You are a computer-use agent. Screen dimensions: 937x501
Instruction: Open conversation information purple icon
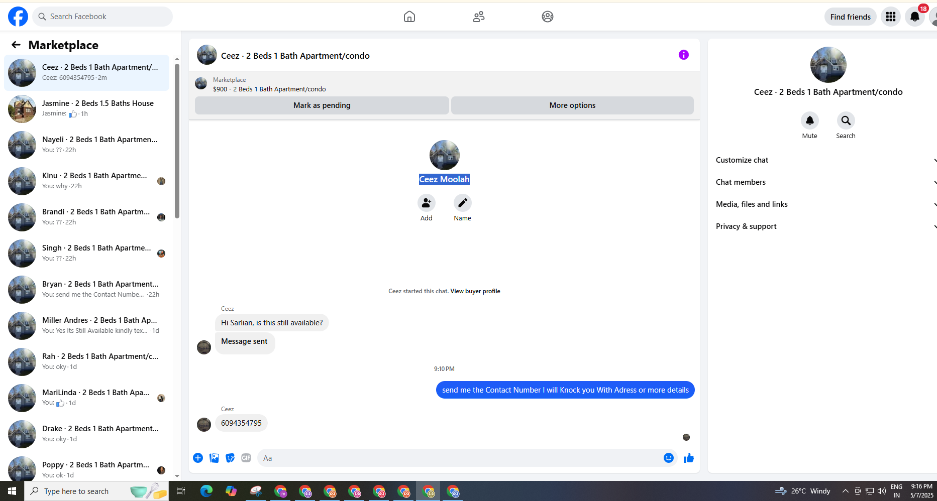(684, 55)
